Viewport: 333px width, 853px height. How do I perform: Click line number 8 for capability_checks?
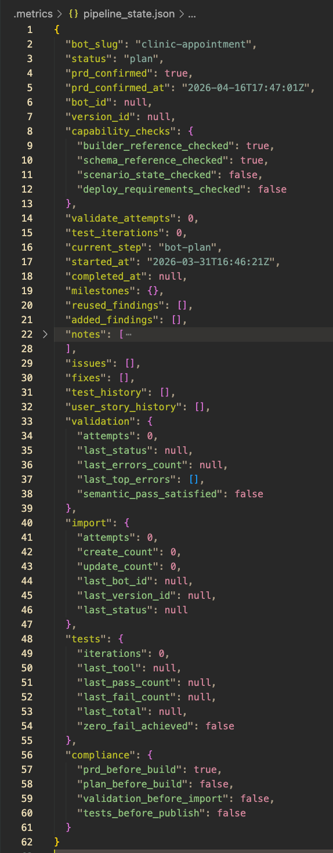(x=30, y=131)
